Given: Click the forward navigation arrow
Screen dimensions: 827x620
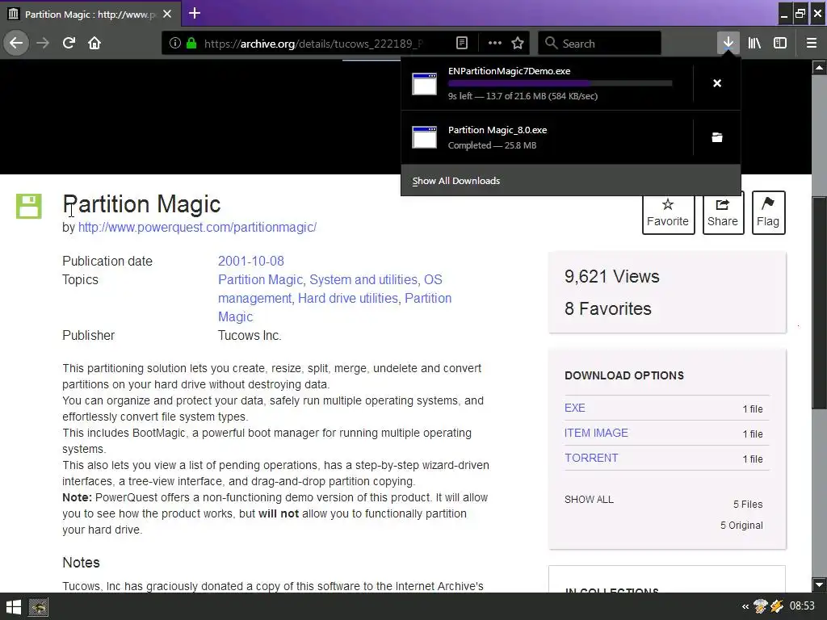Looking at the screenshot, I should click(44, 43).
